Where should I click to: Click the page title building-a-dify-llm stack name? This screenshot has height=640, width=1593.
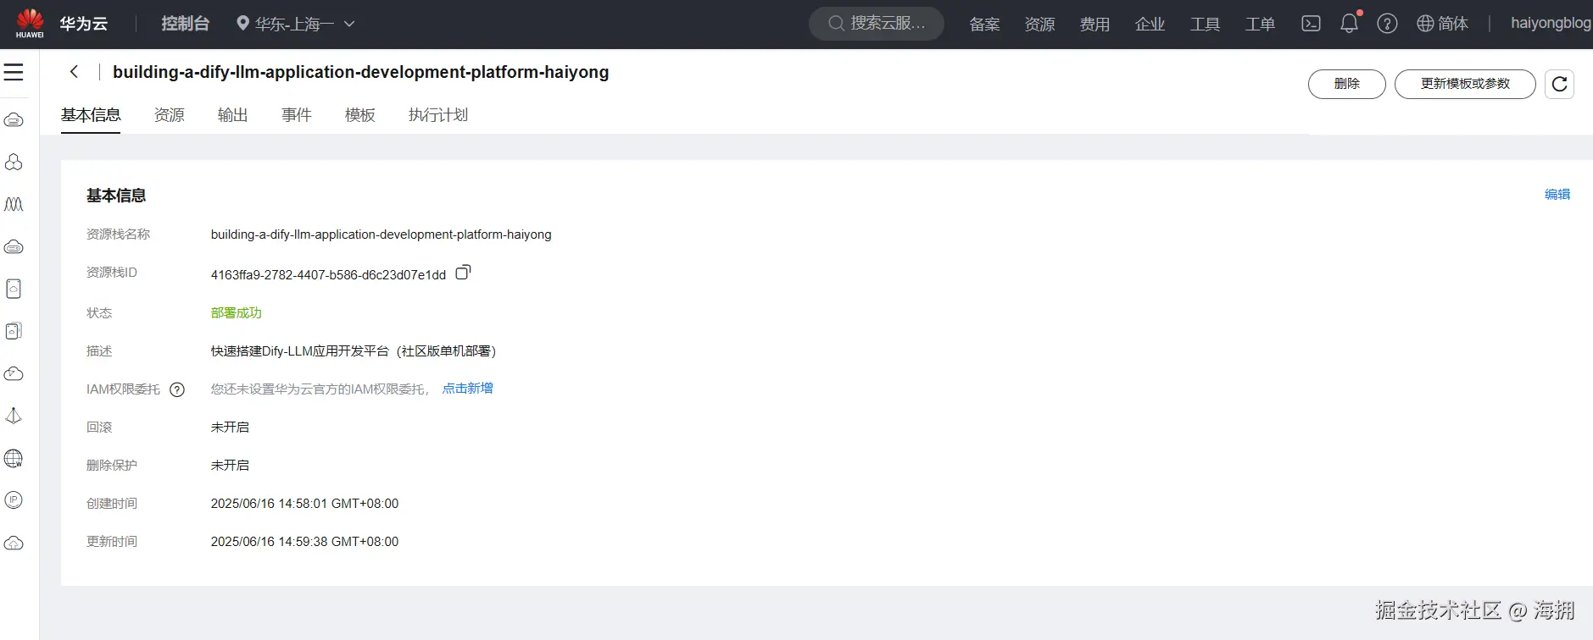[361, 72]
